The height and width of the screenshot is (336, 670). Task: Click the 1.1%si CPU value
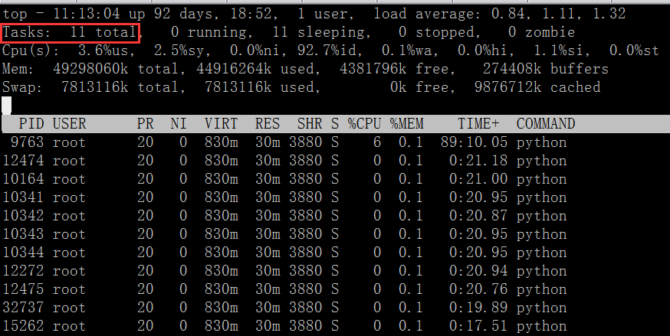tap(561, 51)
